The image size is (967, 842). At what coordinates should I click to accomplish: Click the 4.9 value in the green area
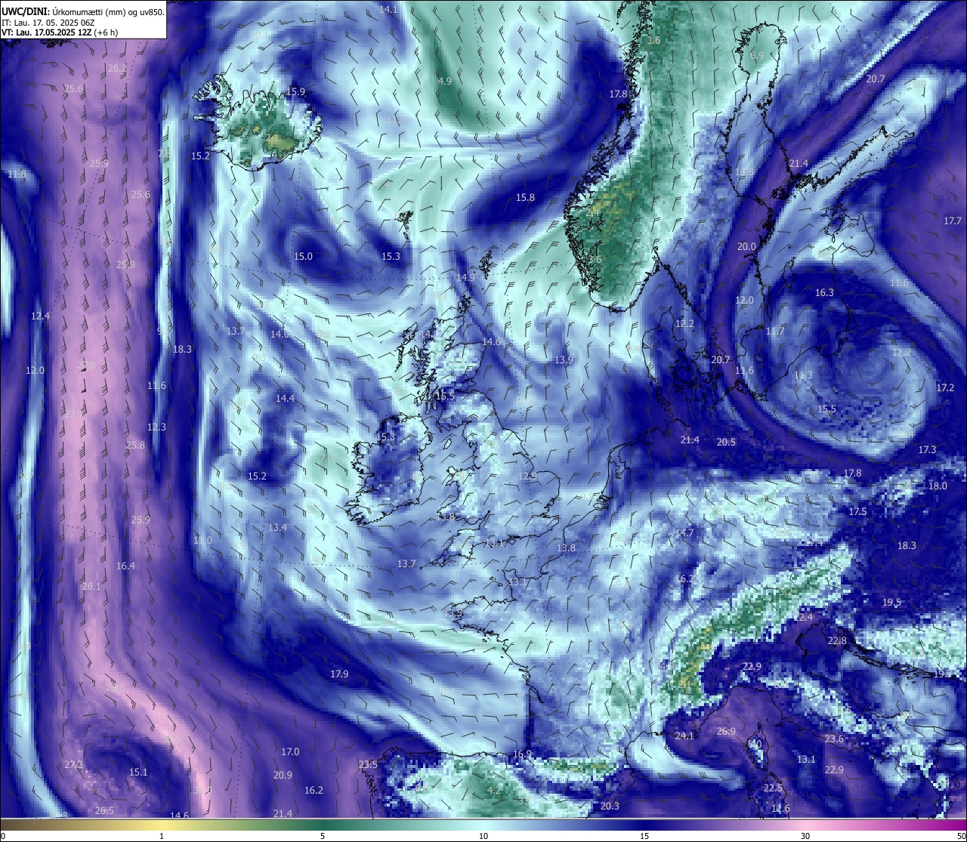coord(445,81)
